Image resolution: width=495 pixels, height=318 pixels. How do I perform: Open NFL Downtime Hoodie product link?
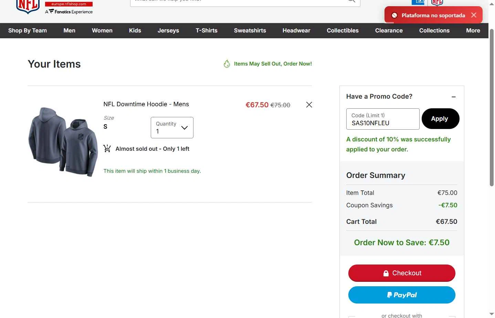146,104
